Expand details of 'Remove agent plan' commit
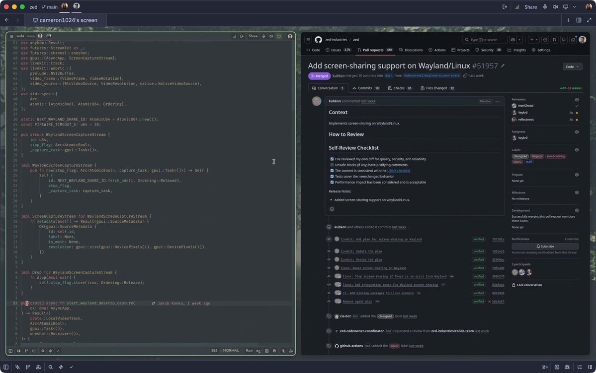 pyautogui.click(x=377, y=301)
